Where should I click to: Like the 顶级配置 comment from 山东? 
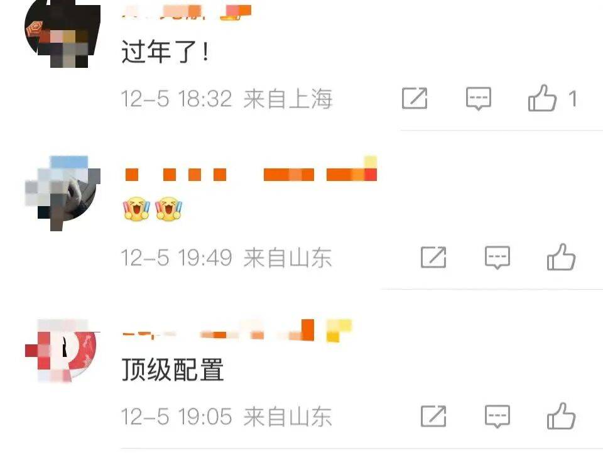(x=561, y=416)
